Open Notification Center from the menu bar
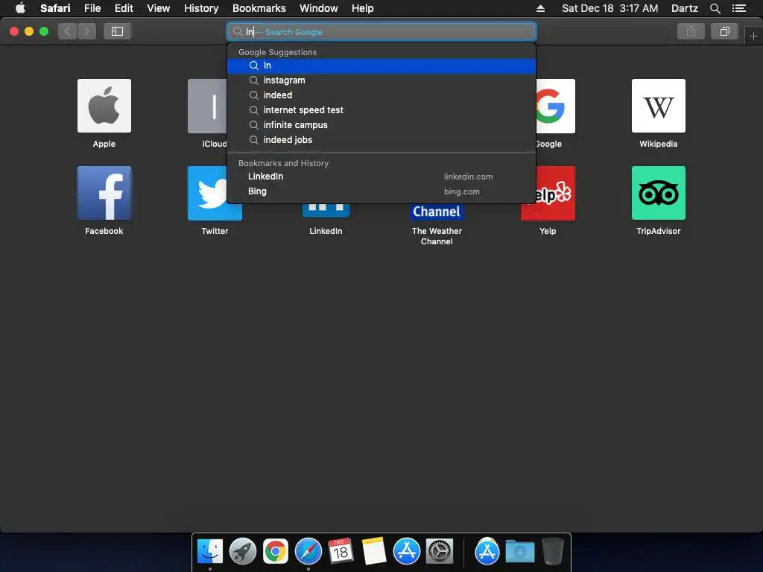The image size is (763, 572). 738,8
